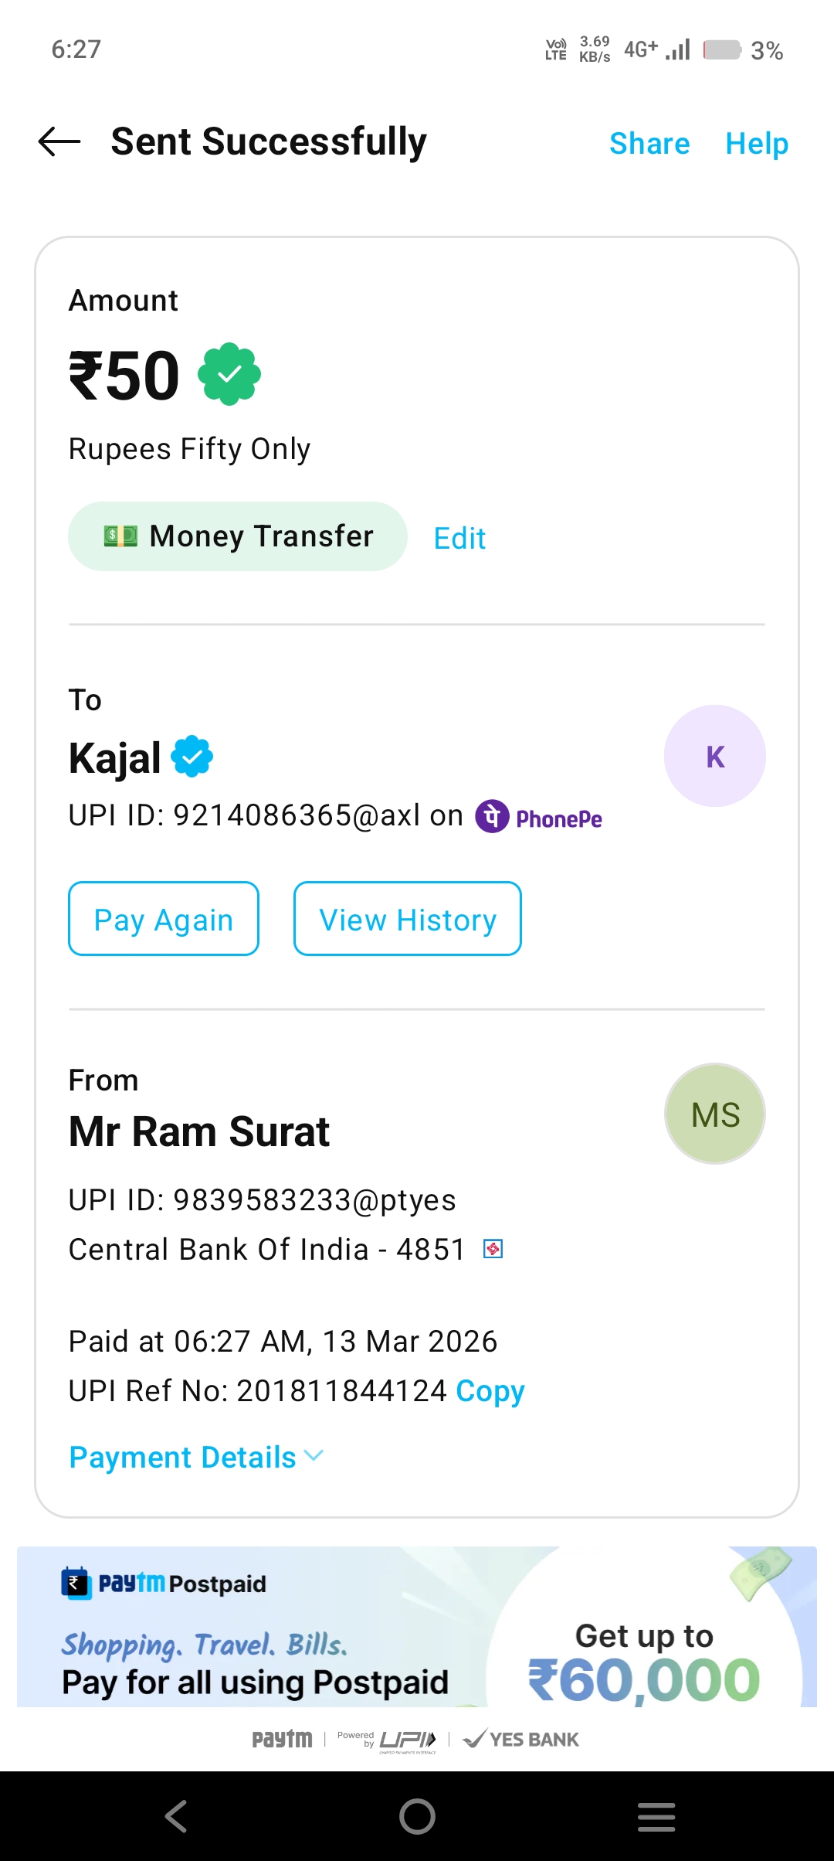Screen dimensions: 834x1861
Task: Tap the green payment success checkmark badge
Action: point(229,375)
